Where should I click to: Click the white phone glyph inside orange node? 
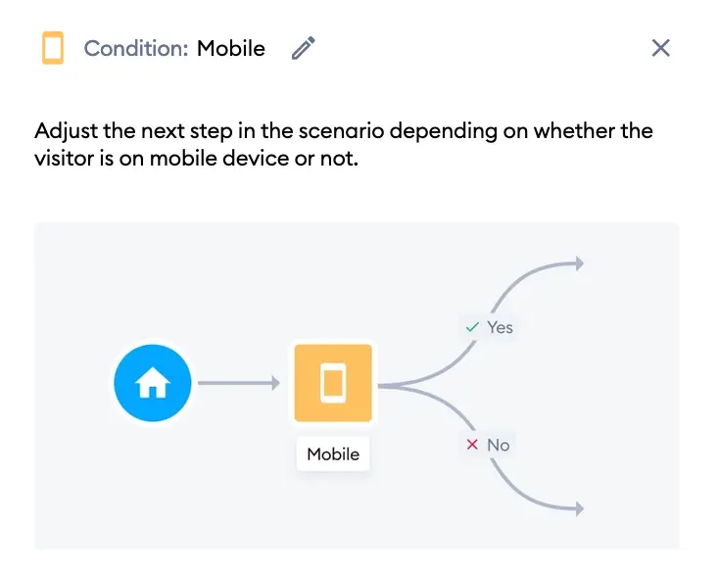[333, 383]
